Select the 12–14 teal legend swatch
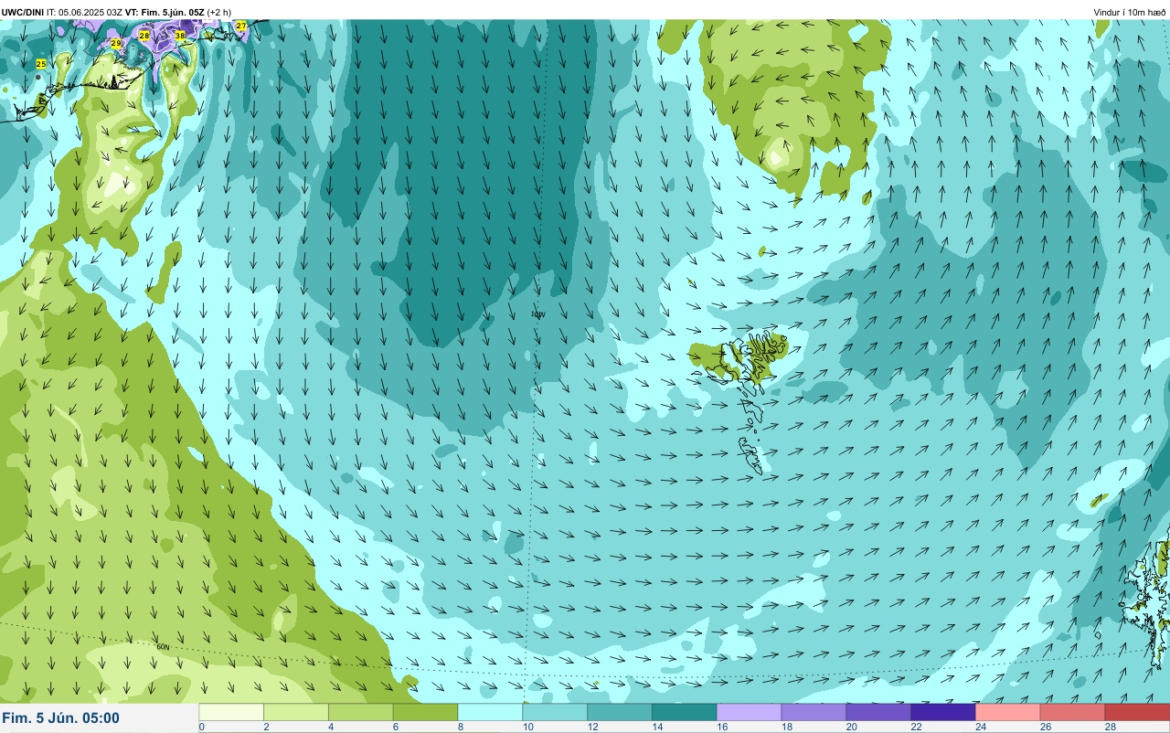The image size is (1170, 733). [620, 712]
